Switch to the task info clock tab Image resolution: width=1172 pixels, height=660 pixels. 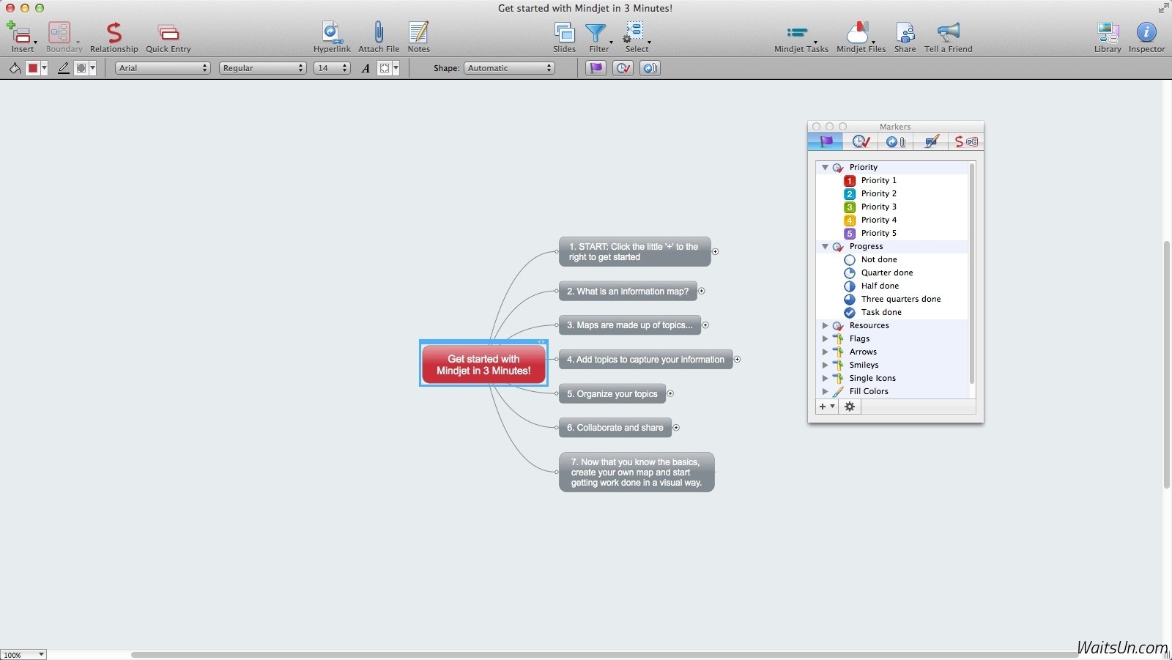[x=861, y=141]
